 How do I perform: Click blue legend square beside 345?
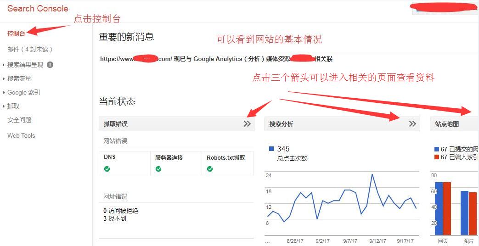click(271, 149)
